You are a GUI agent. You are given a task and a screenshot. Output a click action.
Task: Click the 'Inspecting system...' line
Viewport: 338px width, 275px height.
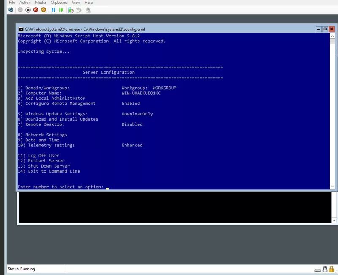click(x=44, y=51)
